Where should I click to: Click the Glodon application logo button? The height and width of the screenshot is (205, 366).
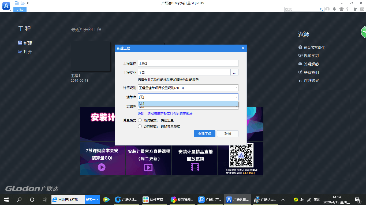tap(6, 6)
